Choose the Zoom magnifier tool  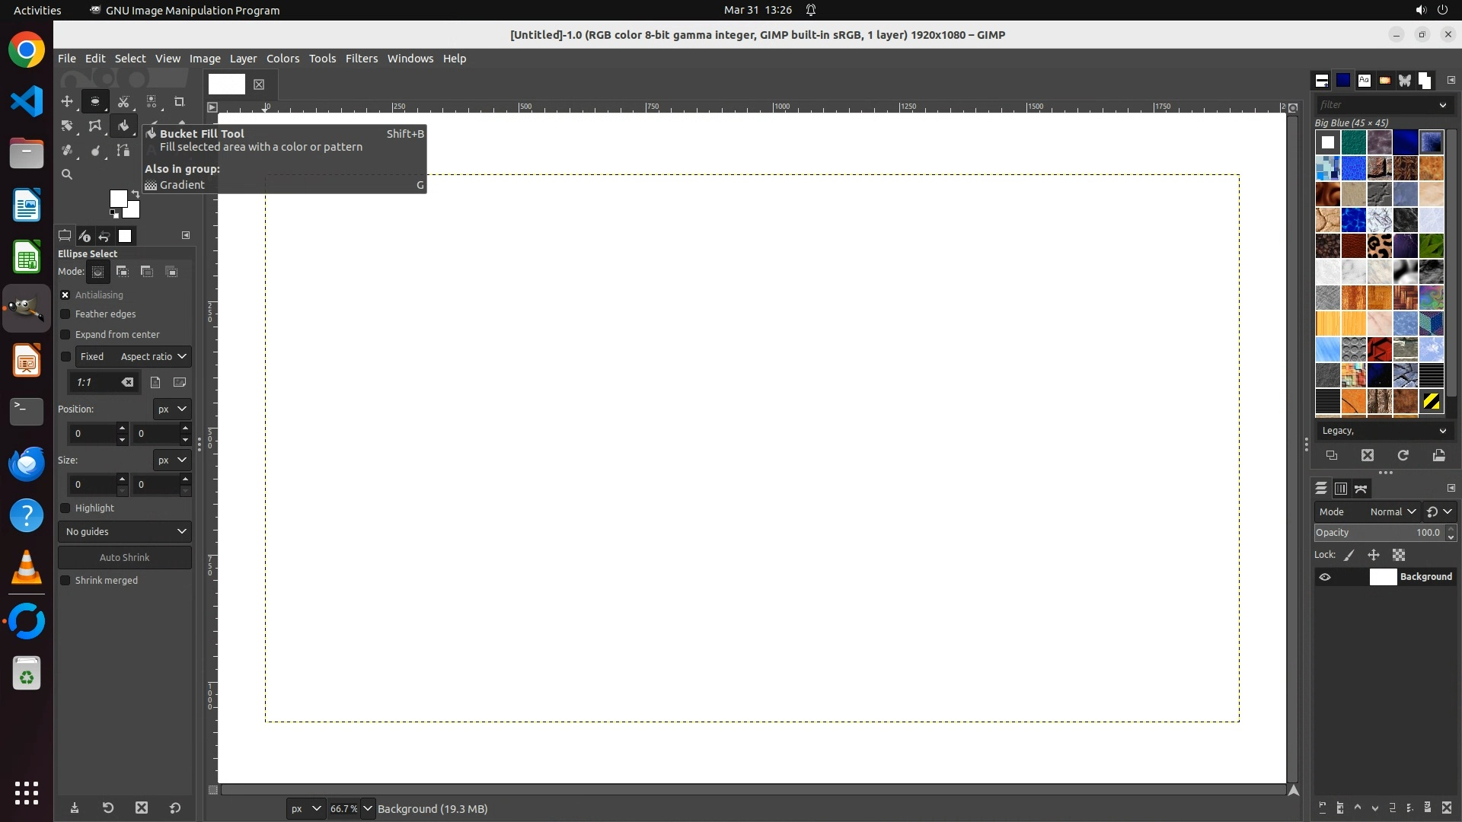(x=67, y=174)
